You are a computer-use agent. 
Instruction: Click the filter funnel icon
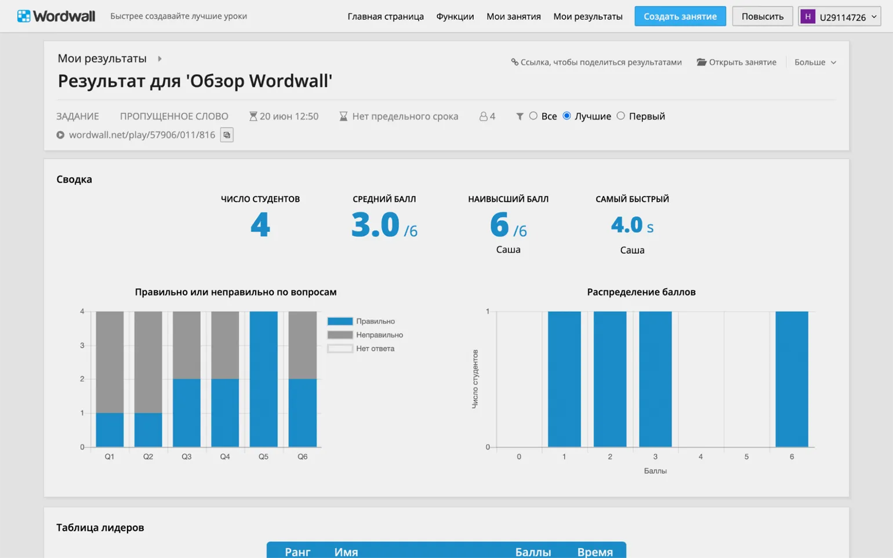pyautogui.click(x=520, y=116)
